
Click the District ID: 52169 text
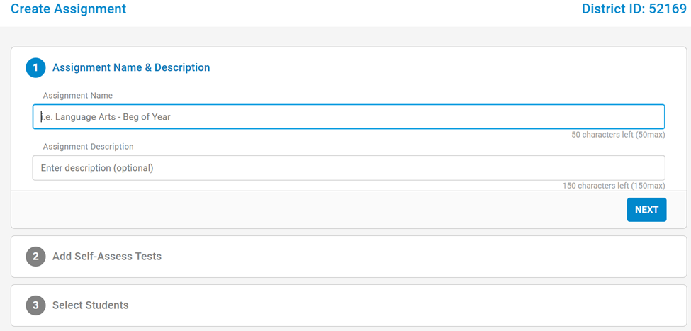(x=634, y=9)
